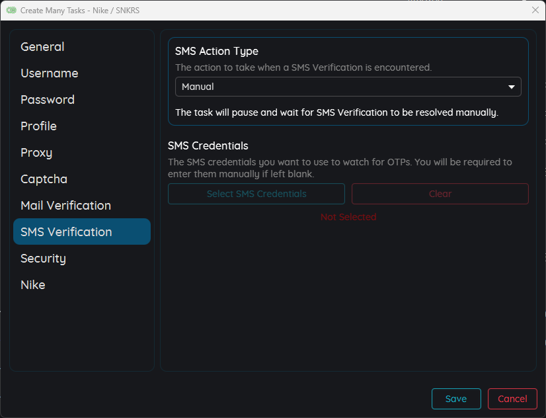
Task: Open the SMS Action Type dropdown
Action: click(x=348, y=87)
